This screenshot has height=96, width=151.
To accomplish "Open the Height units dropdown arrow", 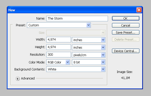I will pos(103,47).
